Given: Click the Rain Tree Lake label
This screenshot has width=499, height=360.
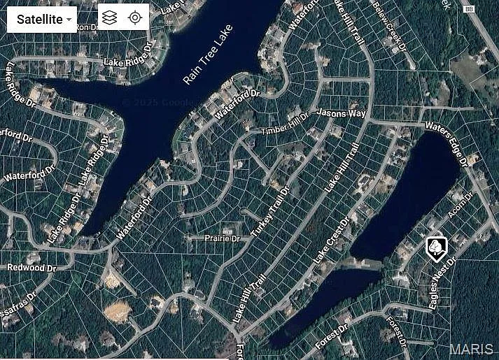Looking at the screenshot, I should (x=208, y=55).
